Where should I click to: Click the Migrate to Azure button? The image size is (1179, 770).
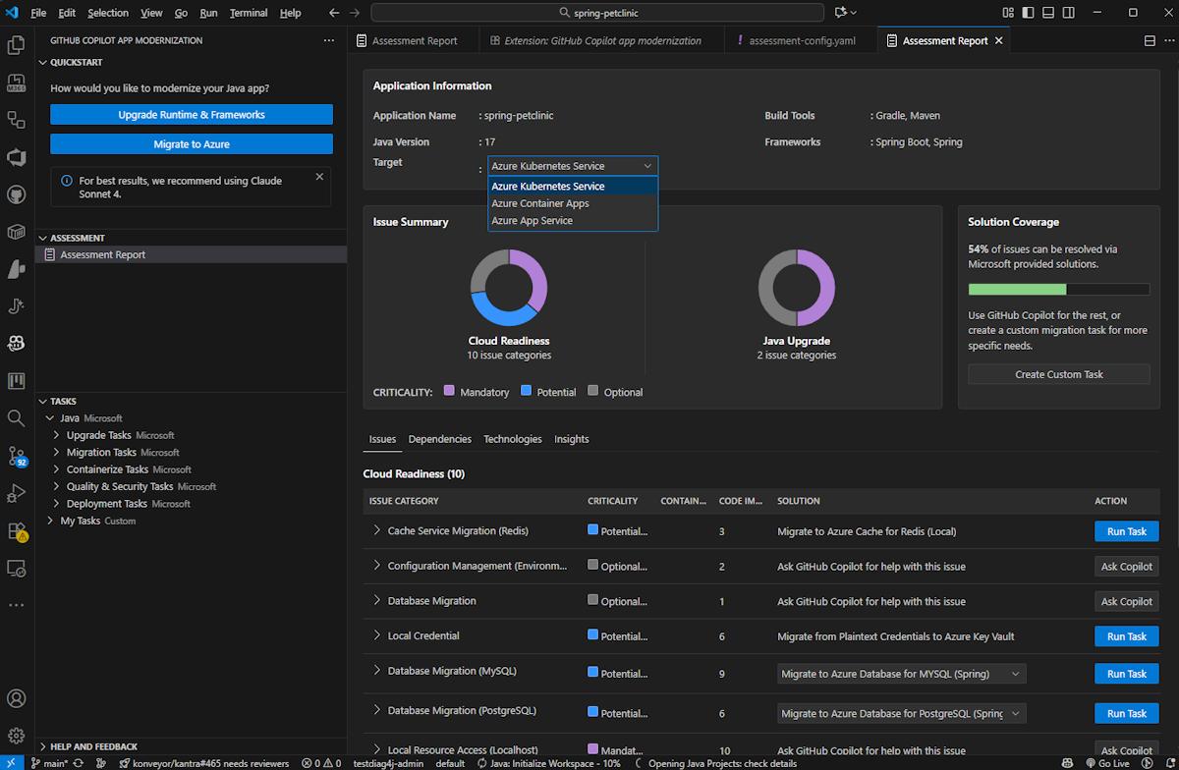192,144
